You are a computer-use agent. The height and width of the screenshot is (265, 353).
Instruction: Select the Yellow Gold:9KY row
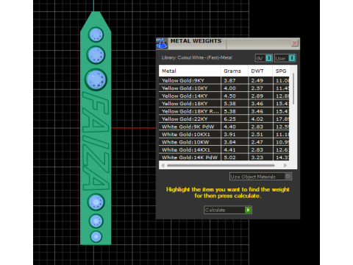224,80
